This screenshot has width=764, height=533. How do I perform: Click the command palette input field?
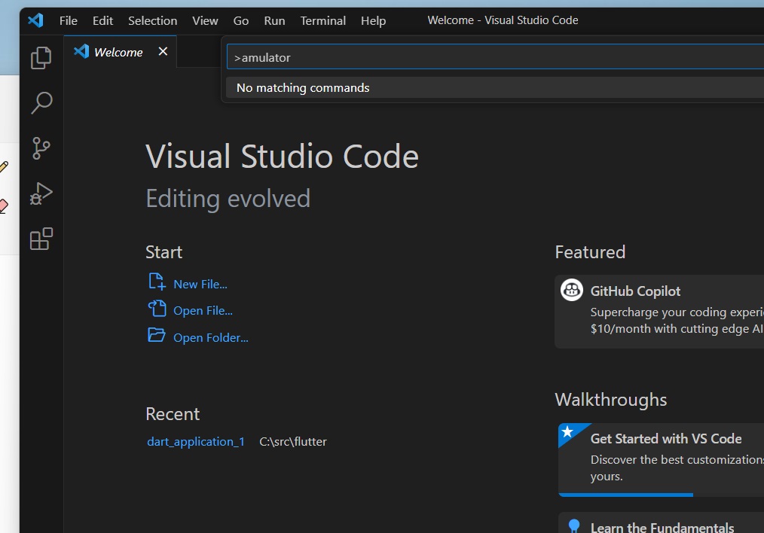[495, 57]
